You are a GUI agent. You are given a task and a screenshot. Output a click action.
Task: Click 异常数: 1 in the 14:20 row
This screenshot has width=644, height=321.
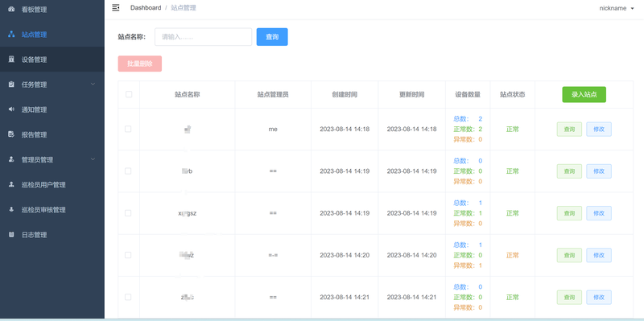point(468,265)
